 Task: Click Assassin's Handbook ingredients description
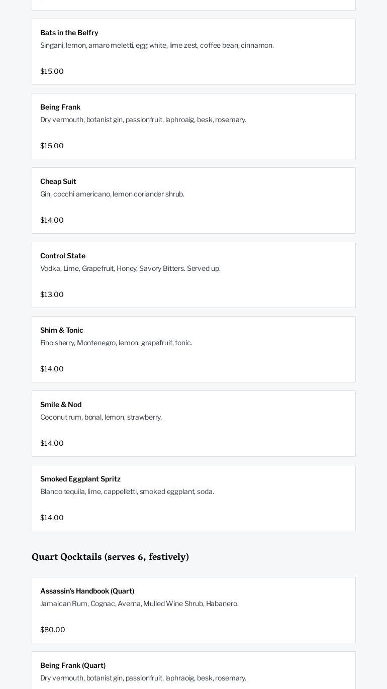click(139, 604)
